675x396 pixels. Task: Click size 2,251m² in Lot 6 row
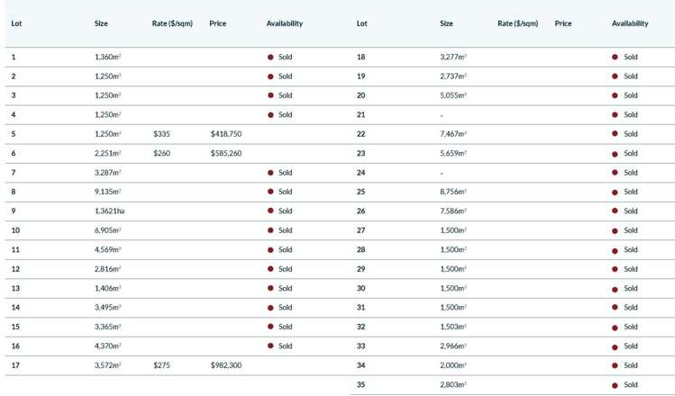pos(107,154)
